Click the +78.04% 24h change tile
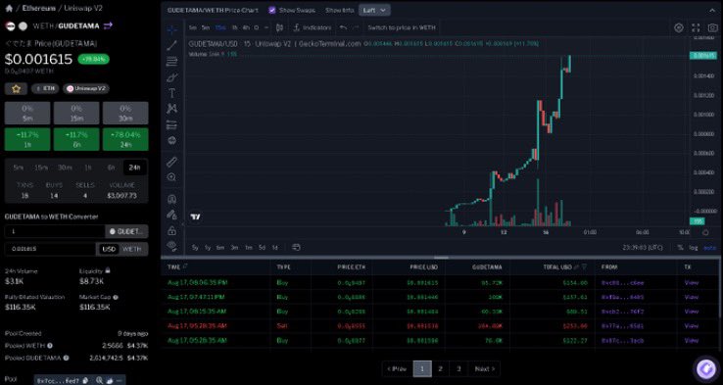This screenshot has width=723, height=385. (x=125, y=139)
